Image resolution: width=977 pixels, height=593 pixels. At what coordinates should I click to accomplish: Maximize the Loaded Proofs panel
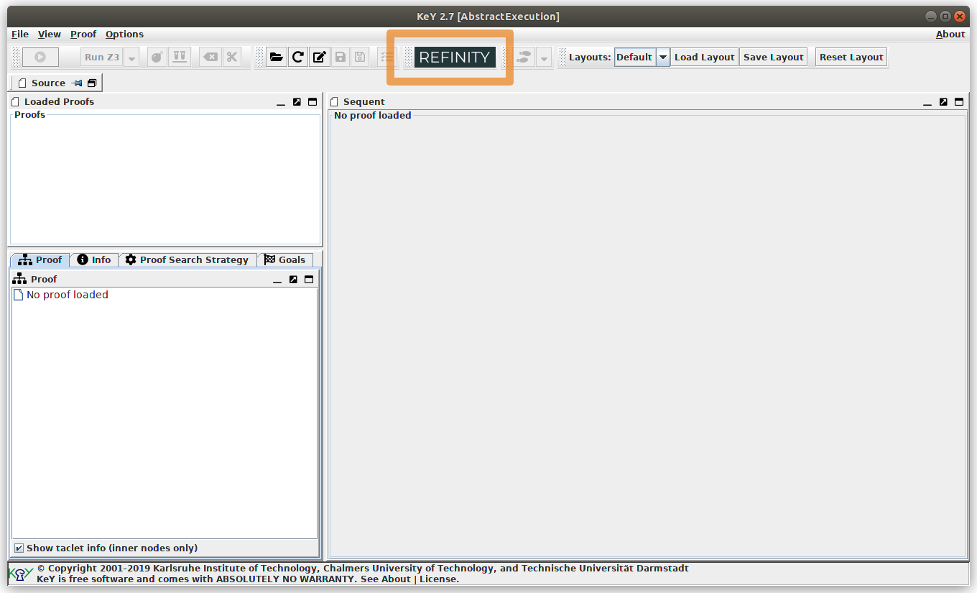[x=312, y=102]
